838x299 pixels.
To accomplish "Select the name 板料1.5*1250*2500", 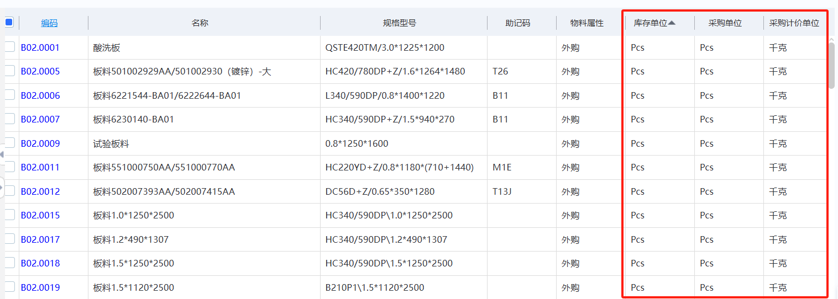I will tap(134, 263).
